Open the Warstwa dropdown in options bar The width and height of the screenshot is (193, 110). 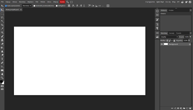click(27, 6)
